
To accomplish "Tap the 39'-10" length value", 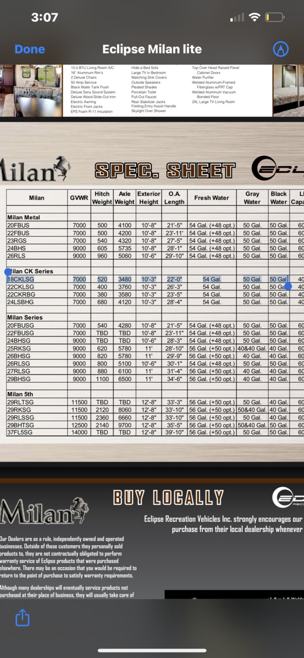I will [174, 433].
